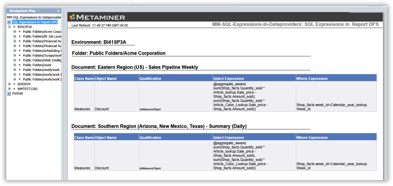Click the Eastern Region (US) document heading
The image size is (393, 186).
click(x=135, y=67)
